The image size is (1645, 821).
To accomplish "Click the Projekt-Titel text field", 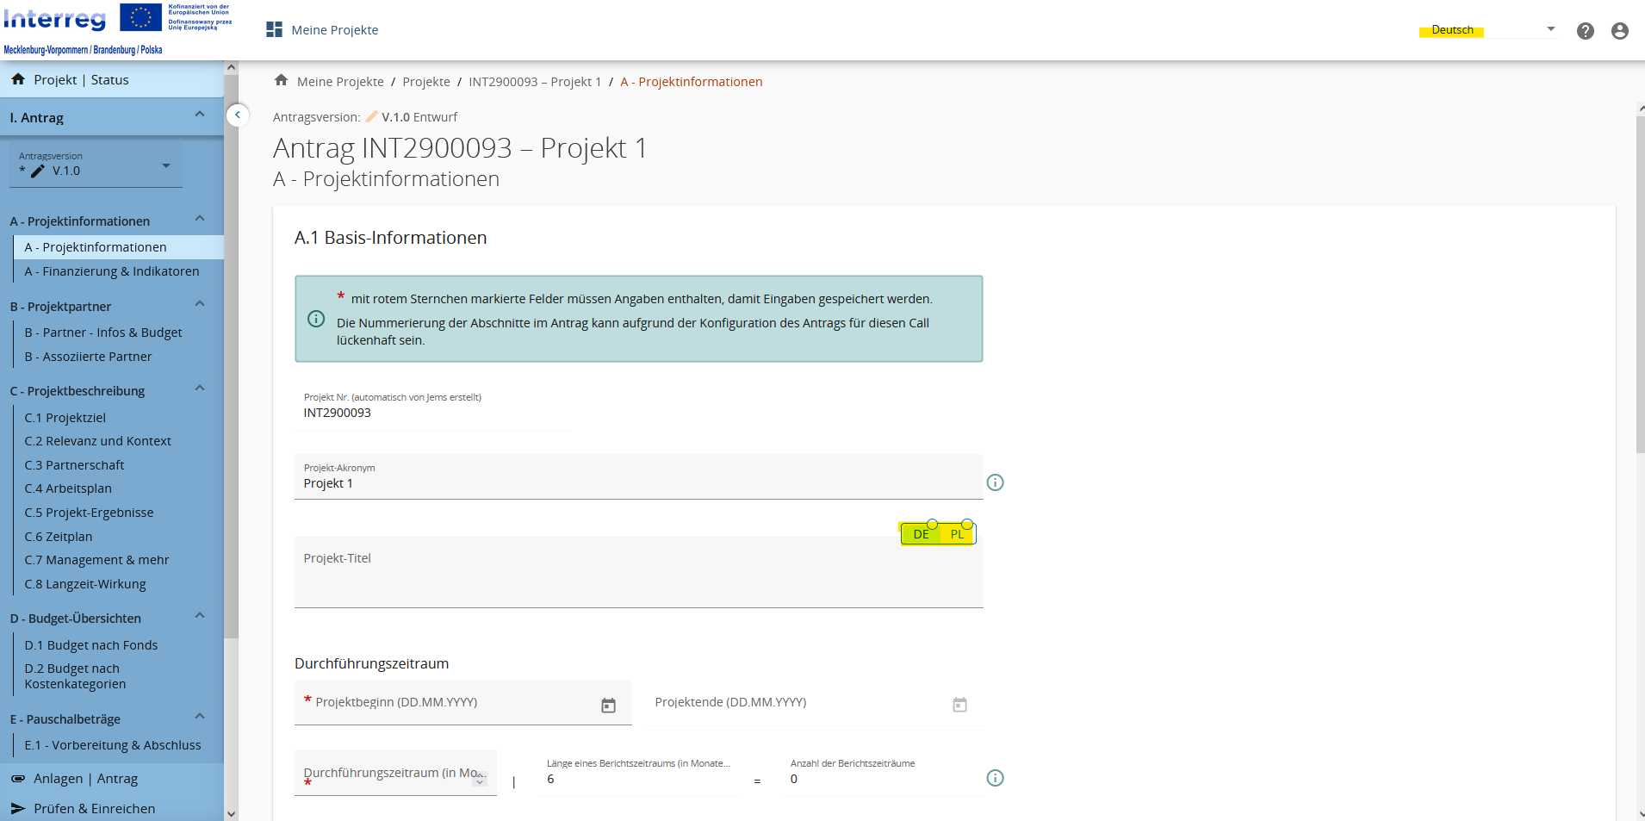I will 638,577.
